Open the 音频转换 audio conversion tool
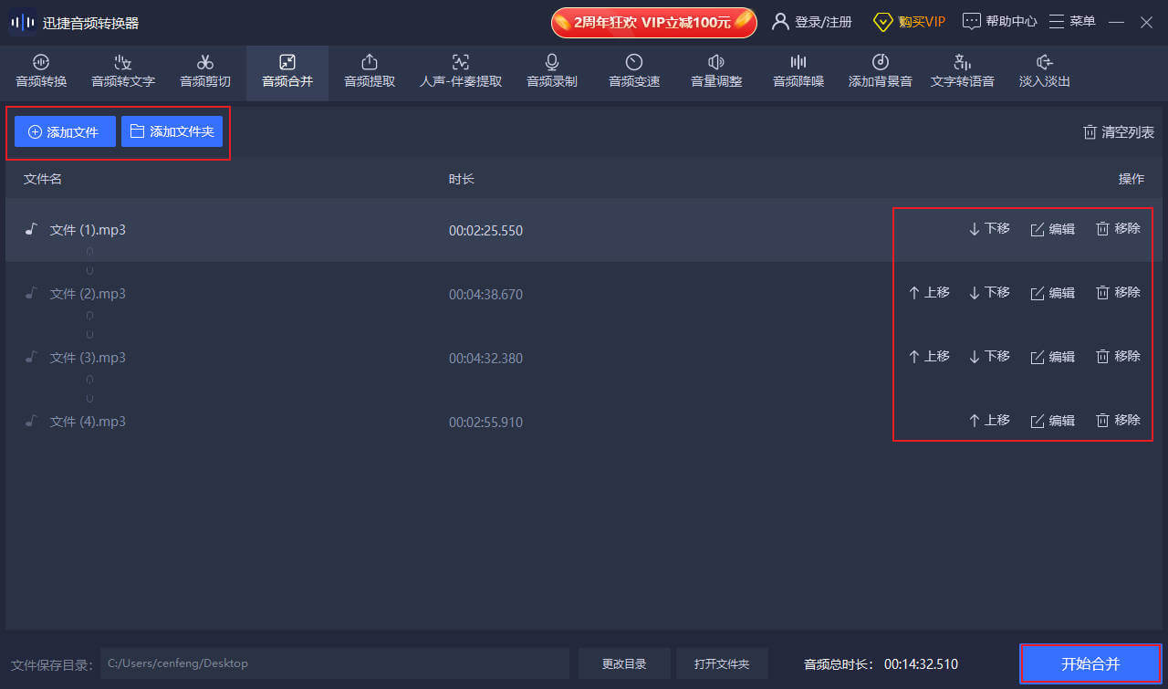 point(41,72)
